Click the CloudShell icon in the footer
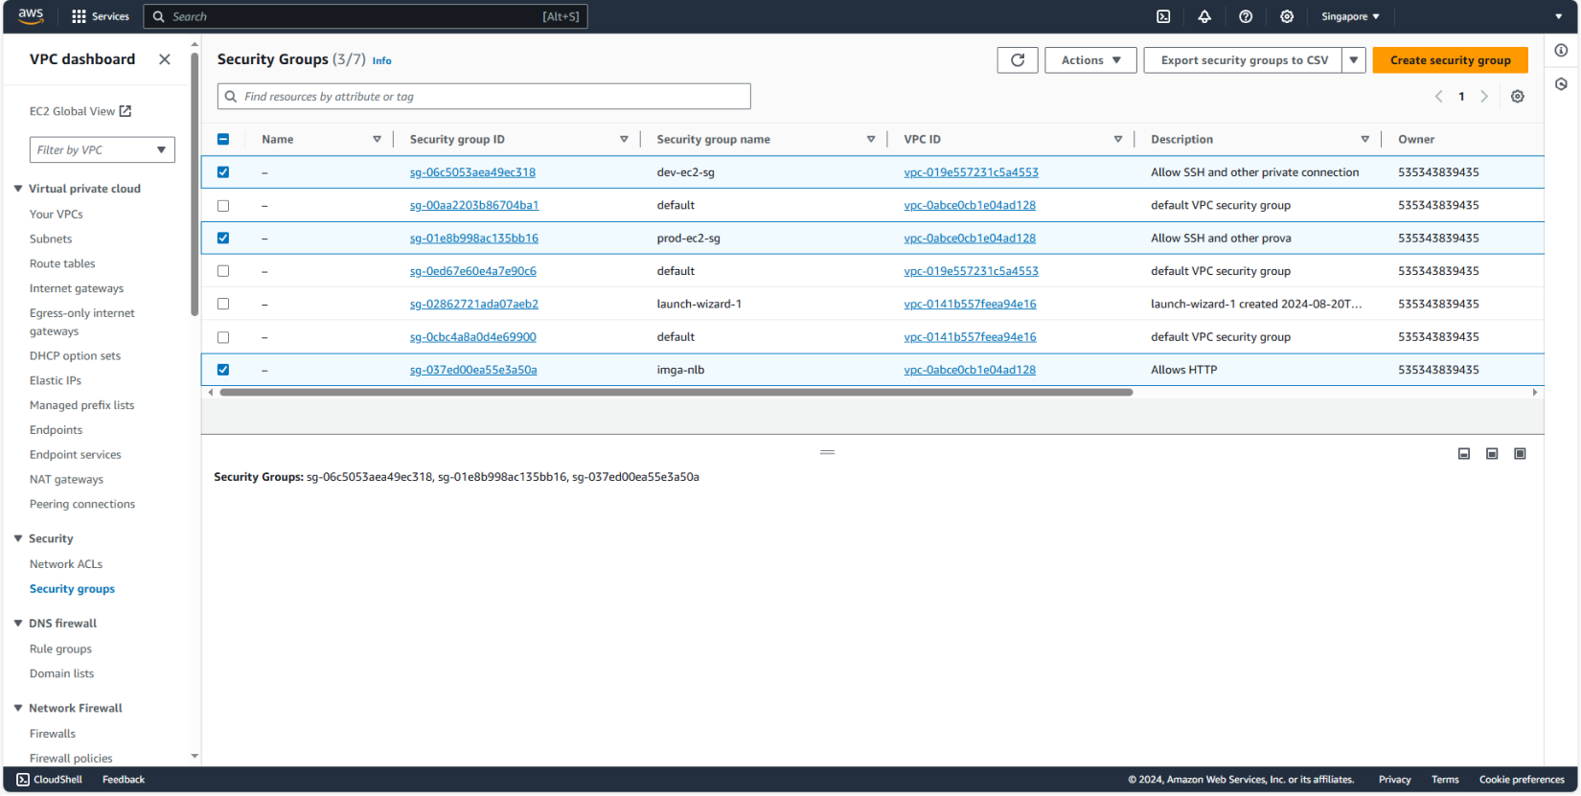This screenshot has height=796, width=1581. [x=23, y=780]
